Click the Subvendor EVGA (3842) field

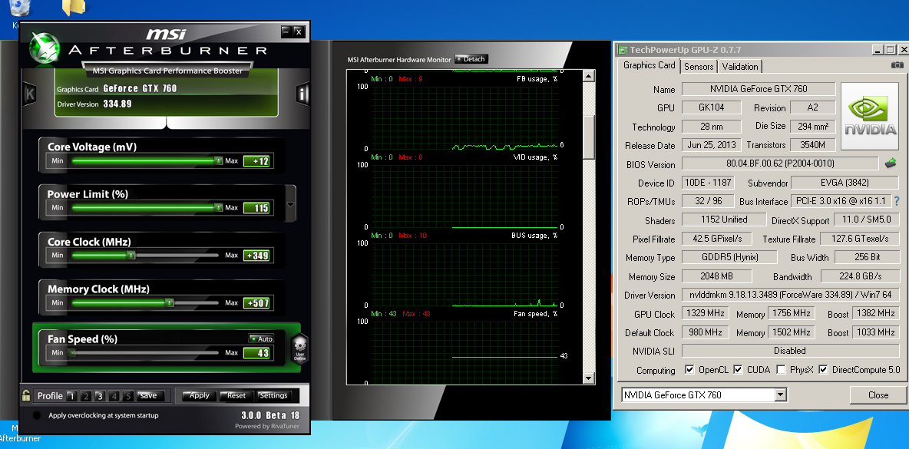[x=845, y=183]
